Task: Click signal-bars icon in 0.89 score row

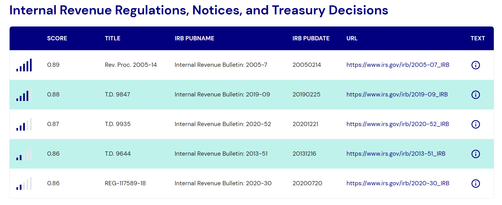Action: coord(24,65)
